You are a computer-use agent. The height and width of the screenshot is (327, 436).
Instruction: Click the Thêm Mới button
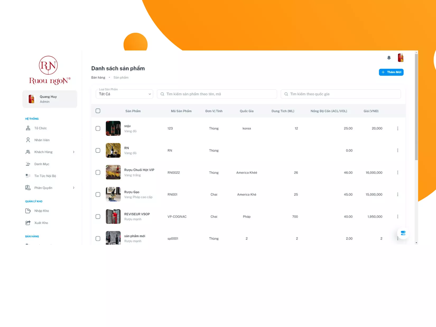point(391,72)
